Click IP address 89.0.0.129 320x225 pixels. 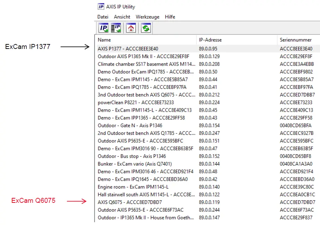pyautogui.click(x=209, y=56)
